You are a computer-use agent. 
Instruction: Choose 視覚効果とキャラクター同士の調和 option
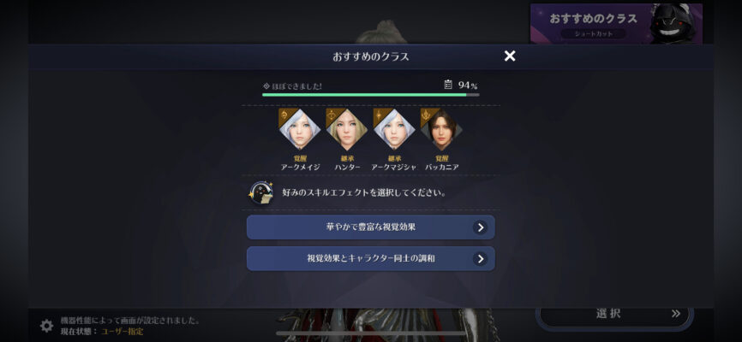click(370, 258)
